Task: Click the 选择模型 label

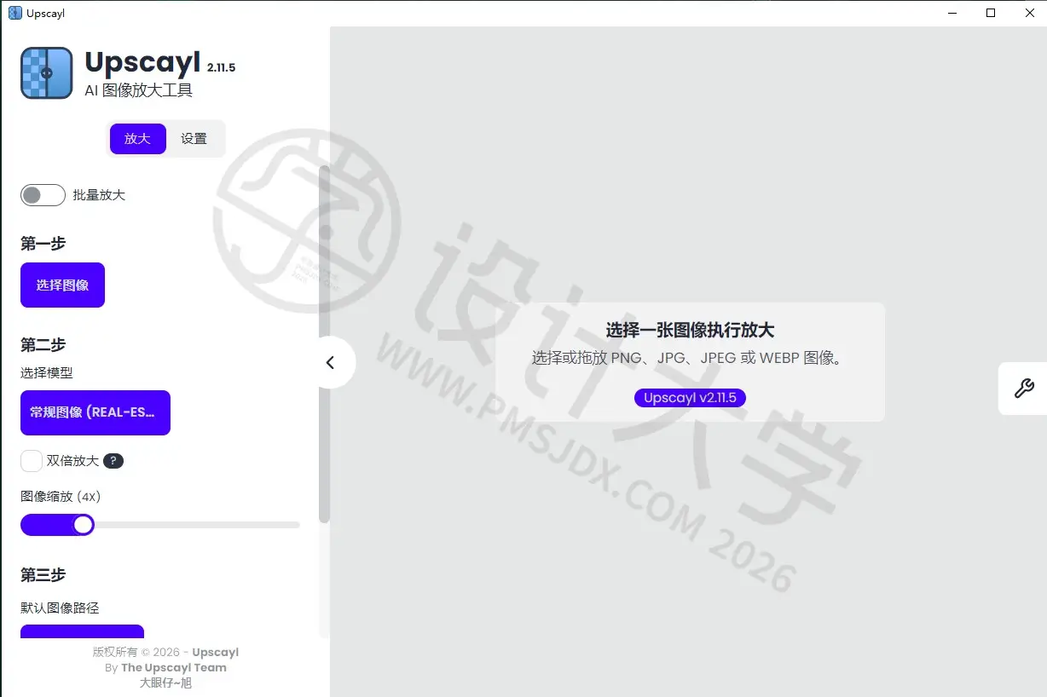Action: [47, 373]
